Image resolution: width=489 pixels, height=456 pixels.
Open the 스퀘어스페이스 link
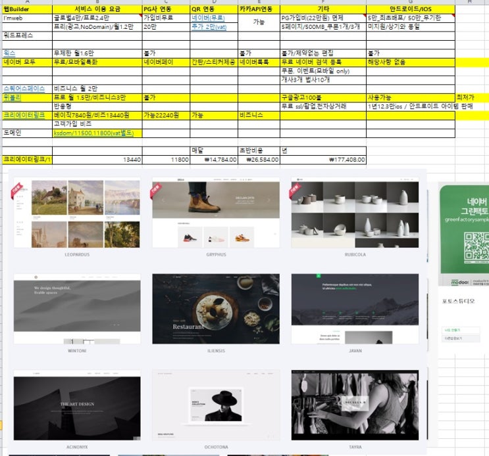(x=24, y=89)
